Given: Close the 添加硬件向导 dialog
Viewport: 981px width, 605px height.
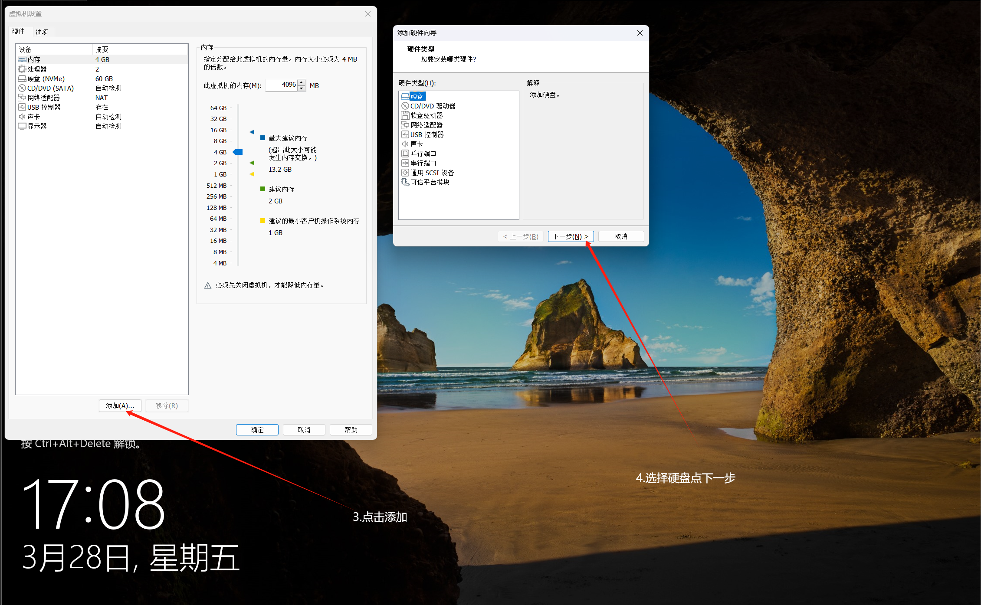Looking at the screenshot, I should pyautogui.click(x=640, y=33).
